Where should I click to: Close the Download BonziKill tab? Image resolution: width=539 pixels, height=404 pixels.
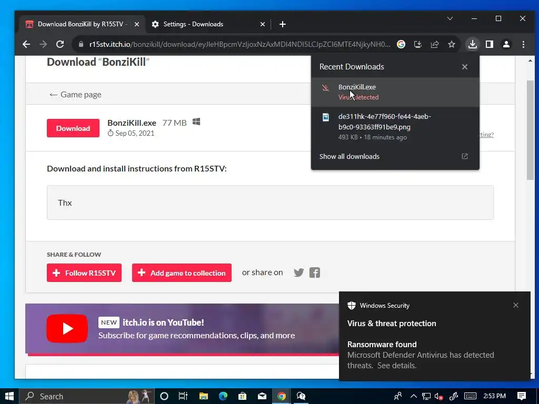click(137, 24)
